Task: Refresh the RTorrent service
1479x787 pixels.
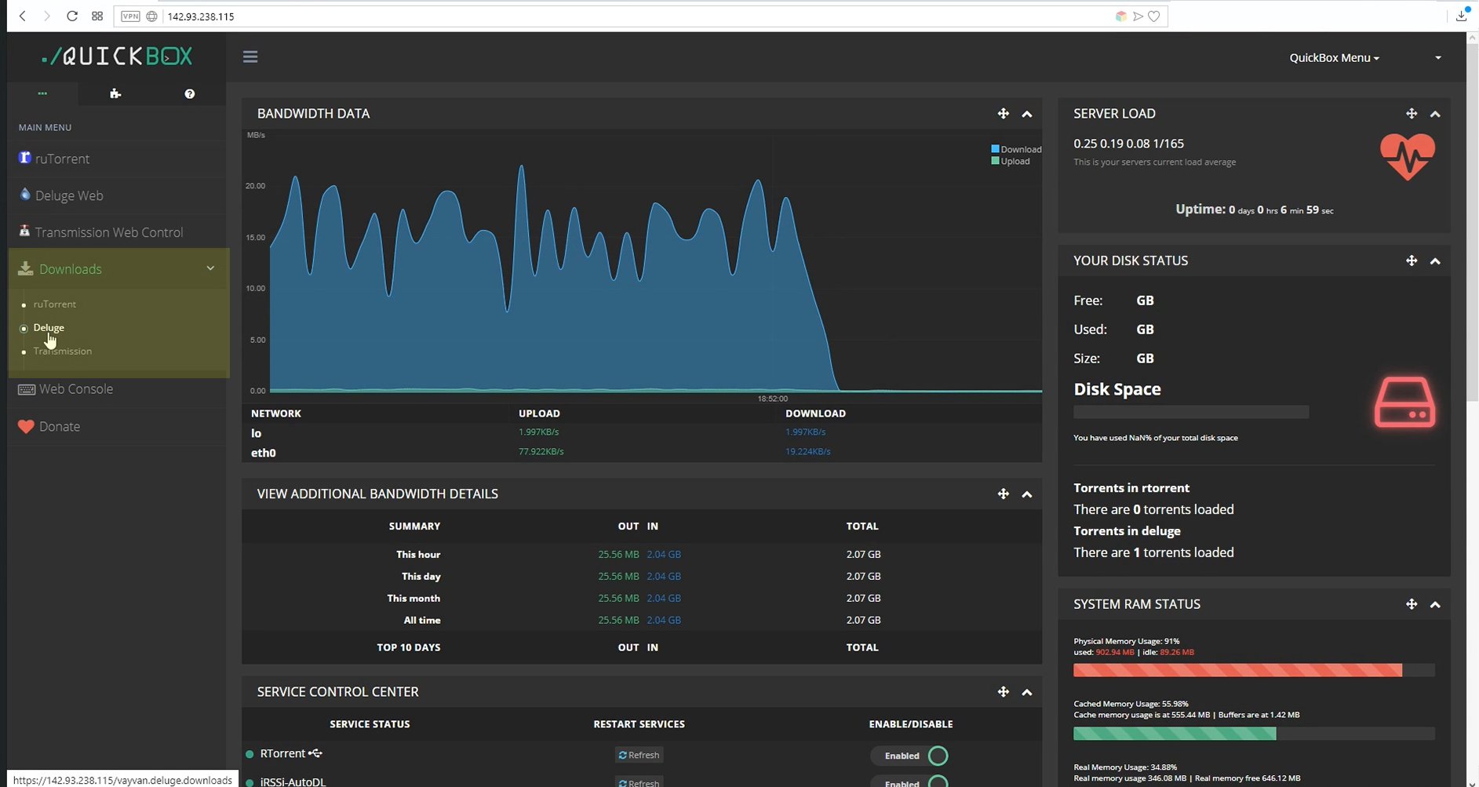Action: 639,755
